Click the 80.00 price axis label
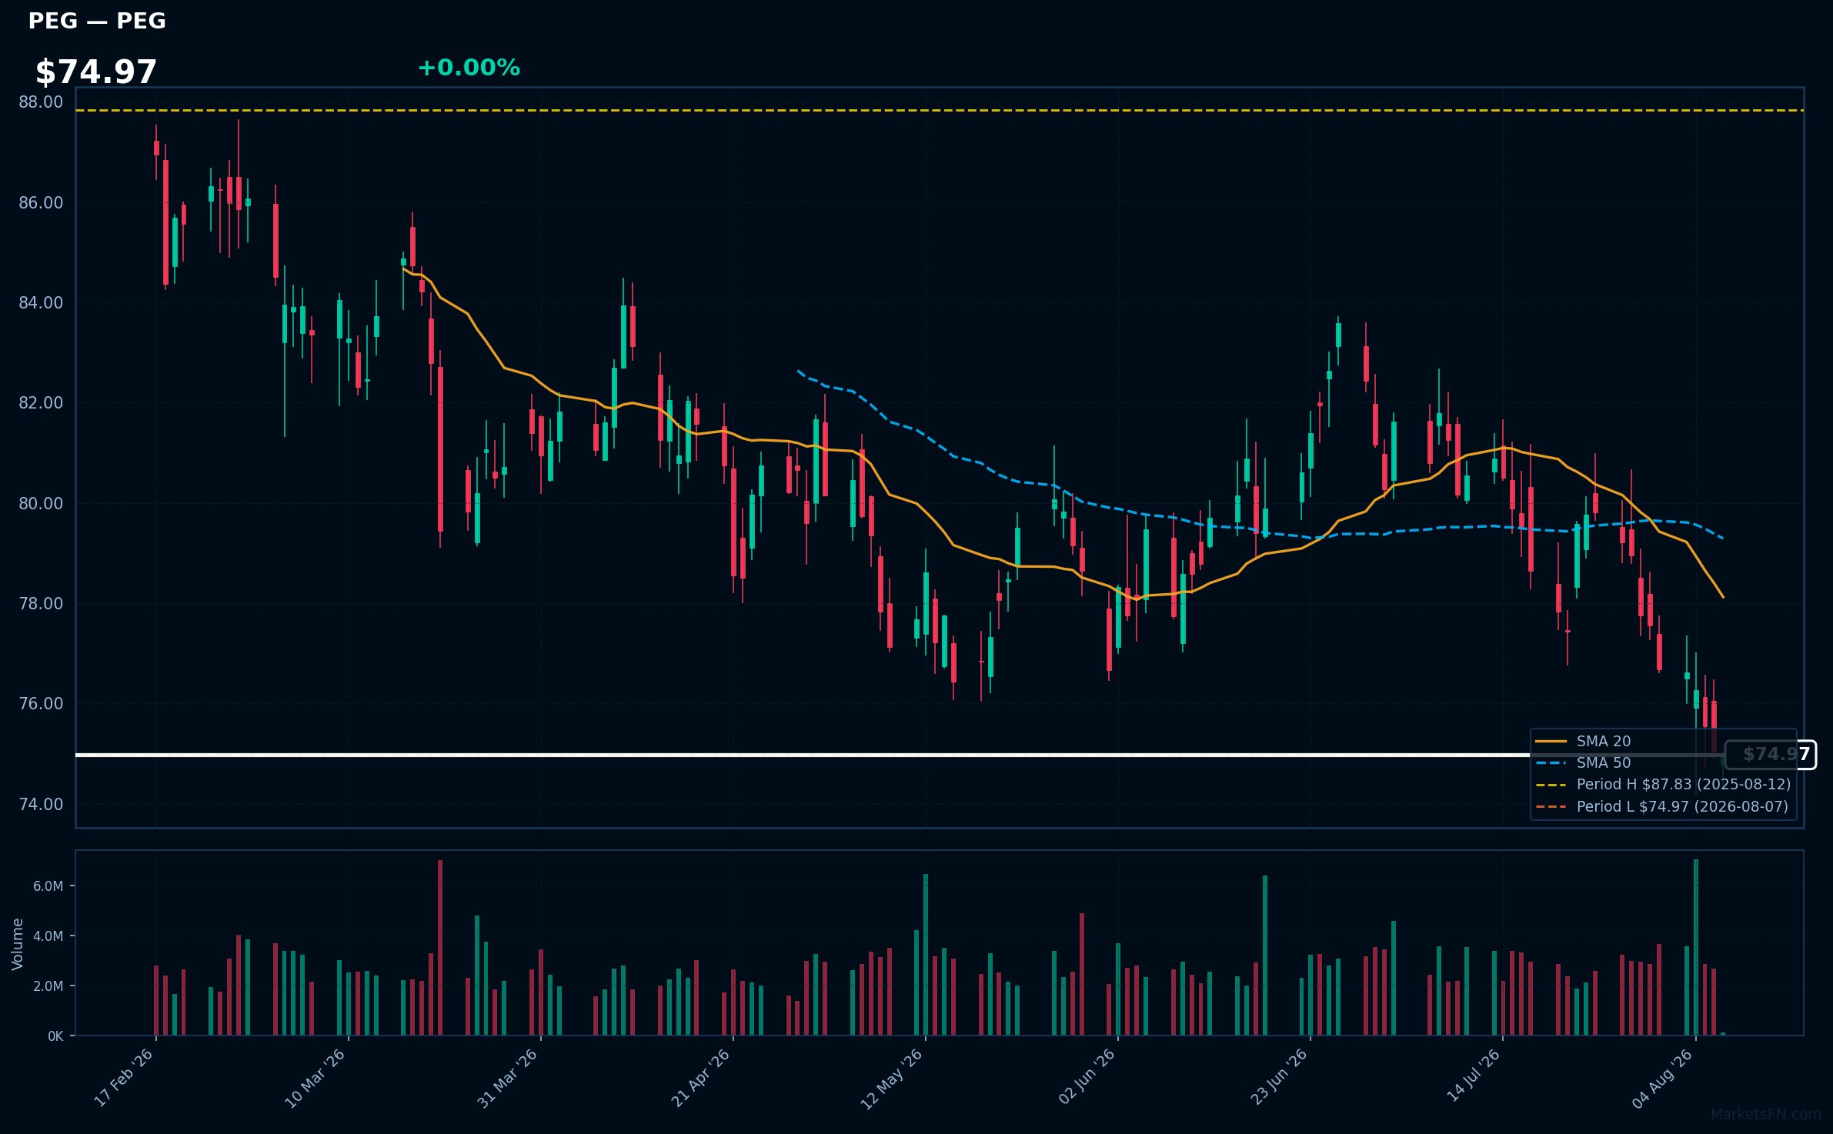 point(41,504)
